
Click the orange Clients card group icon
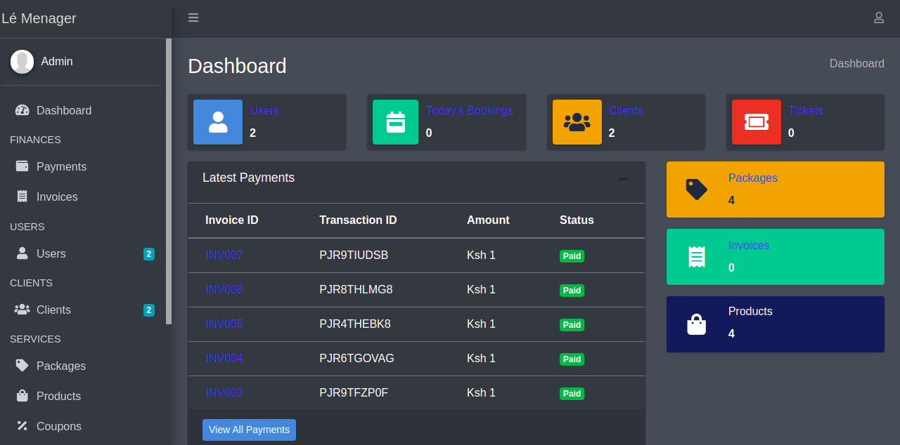577,122
